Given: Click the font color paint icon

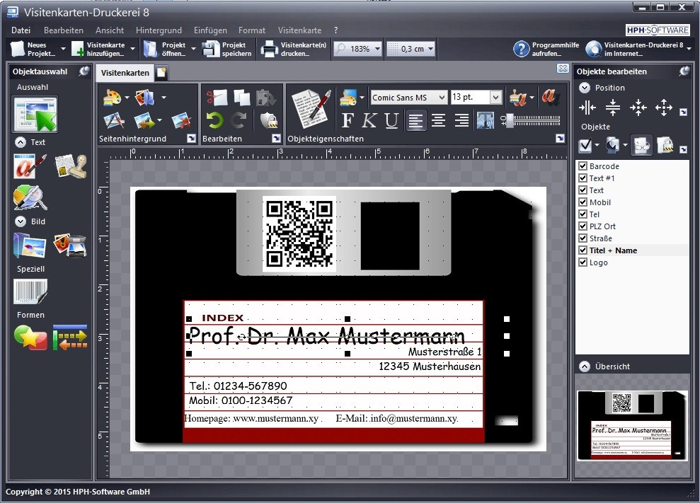Looking at the screenshot, I should (518, 97).
